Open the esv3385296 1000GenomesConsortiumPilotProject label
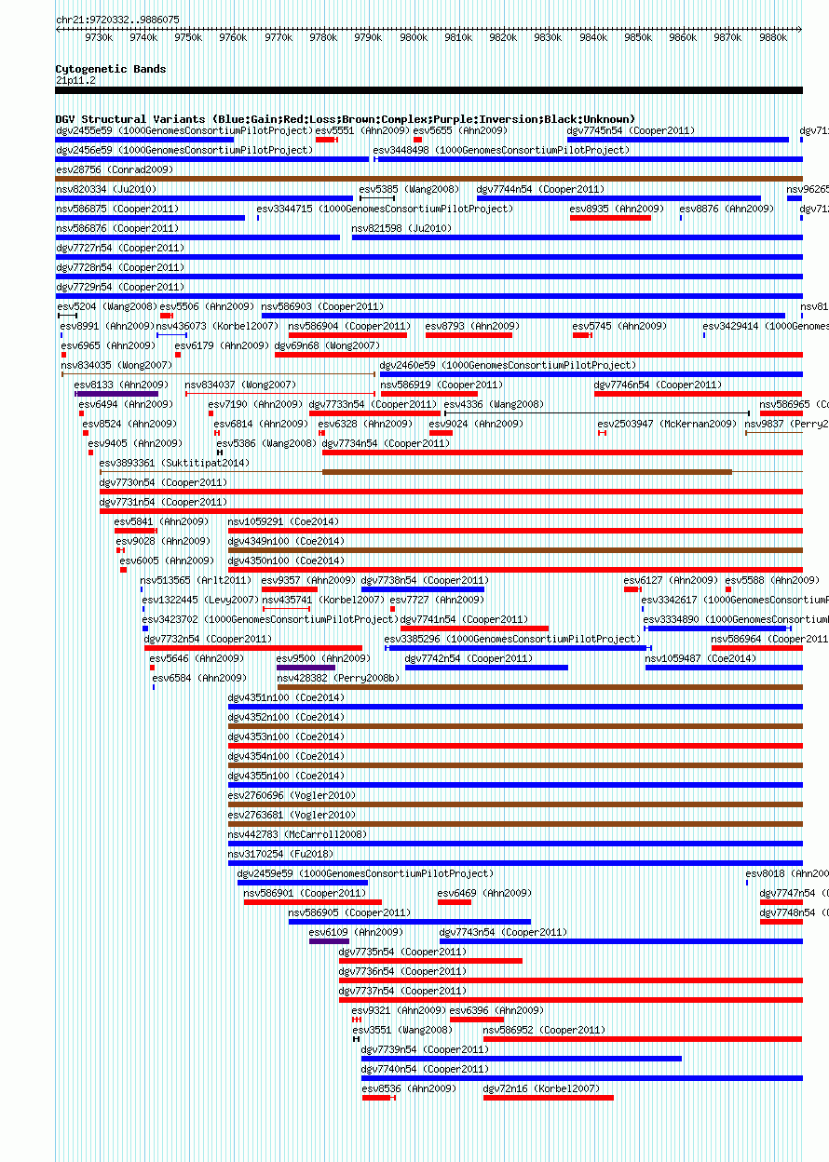This screenshot has height=1162, width=829. 513,639
